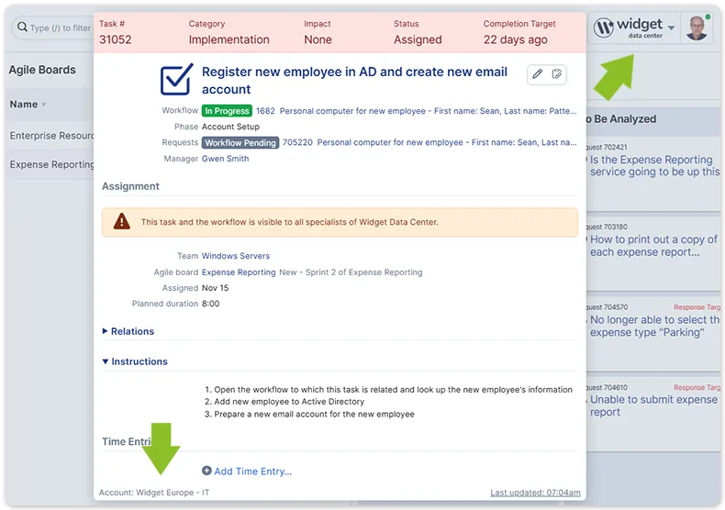Sort by the Name column arrow
Viewport: 725px width, 510px height.
[44, 105]
